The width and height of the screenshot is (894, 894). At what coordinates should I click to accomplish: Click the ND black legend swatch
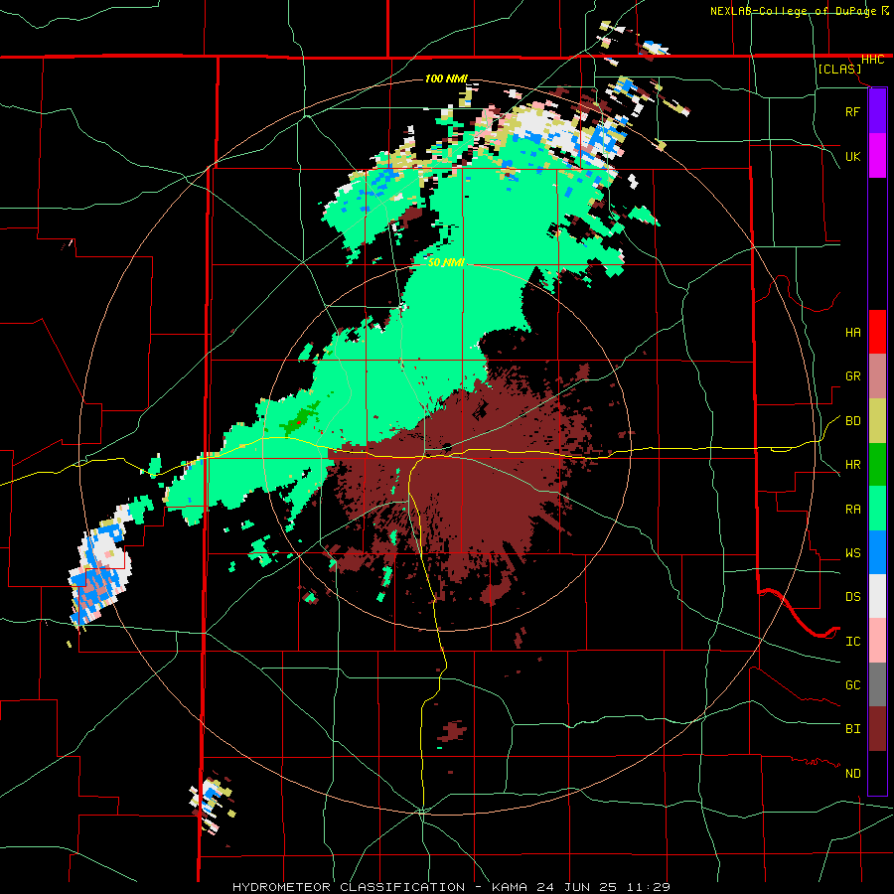[877, 773]
